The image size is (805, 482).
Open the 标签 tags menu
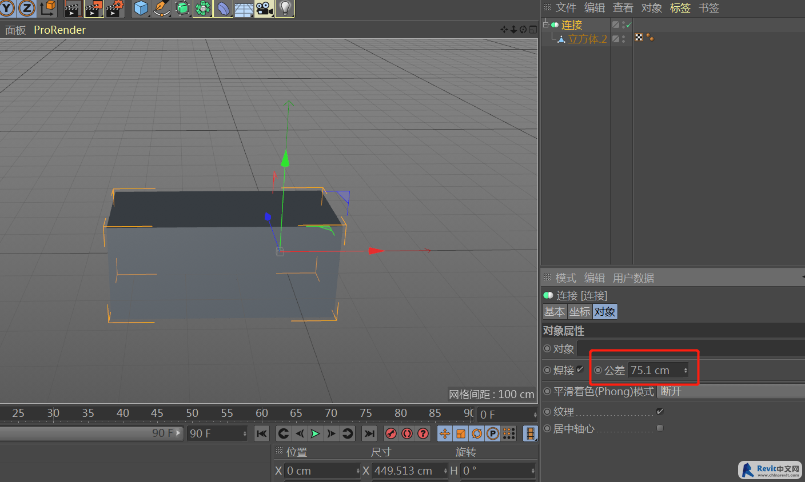pyautogui.click(x=680, y=8)
